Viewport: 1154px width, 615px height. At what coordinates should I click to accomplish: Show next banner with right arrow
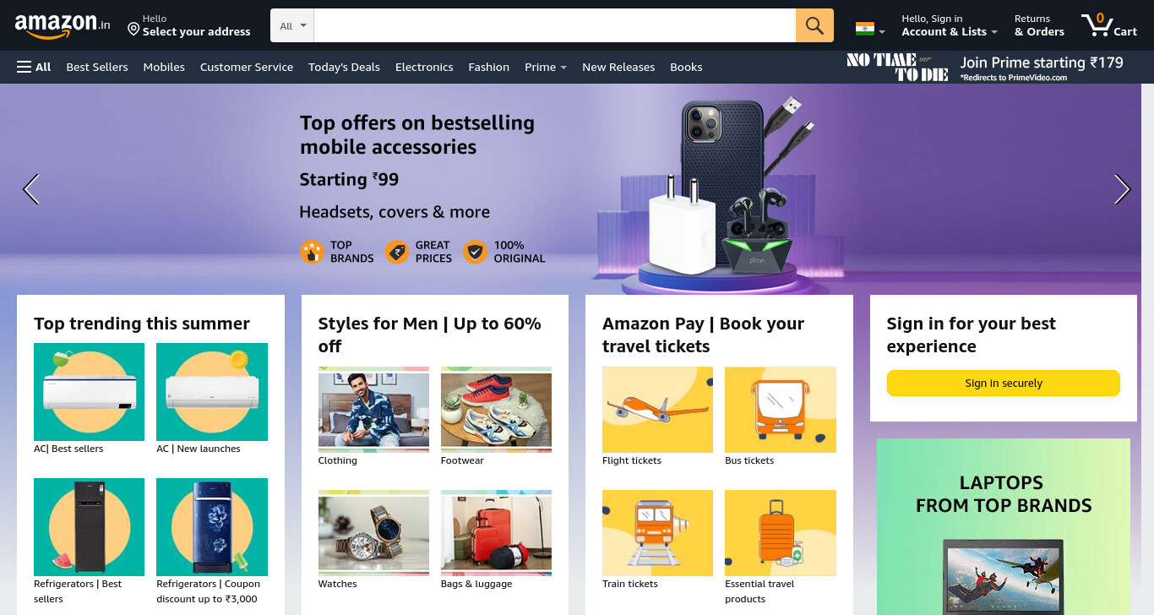pos(1122,189)
